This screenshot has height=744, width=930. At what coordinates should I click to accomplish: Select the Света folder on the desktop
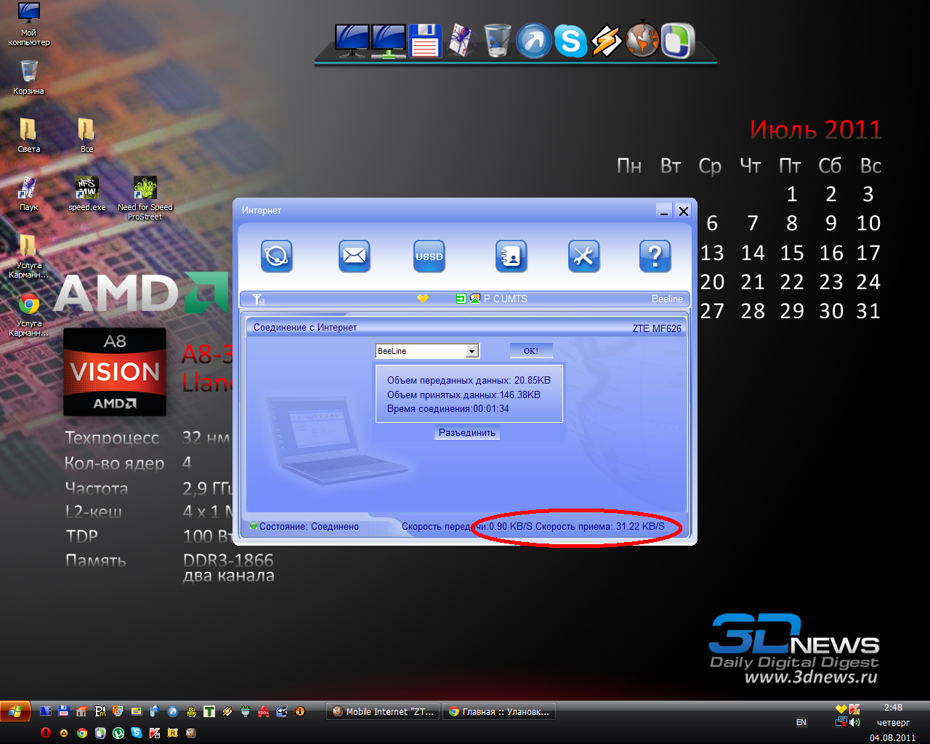(x=29, y=135)
